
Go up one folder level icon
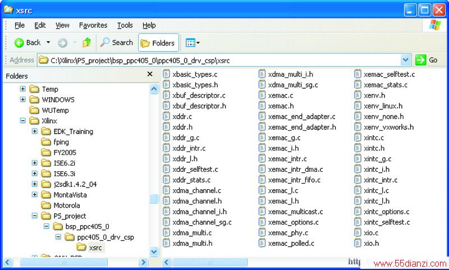tap(87, 43)
